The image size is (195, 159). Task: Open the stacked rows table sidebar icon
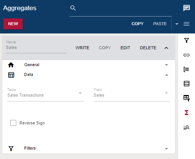tap(186, 84)
